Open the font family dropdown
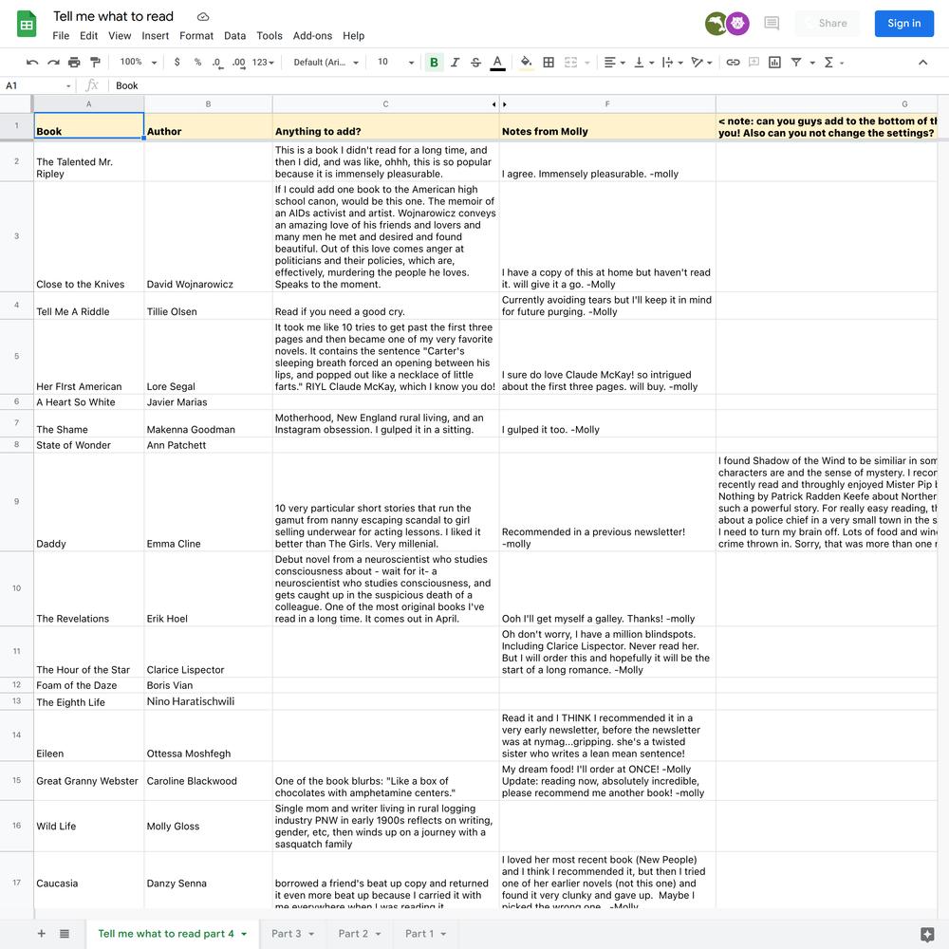The width and height of the screenshot is (949, 949). (x=326, y=63)
